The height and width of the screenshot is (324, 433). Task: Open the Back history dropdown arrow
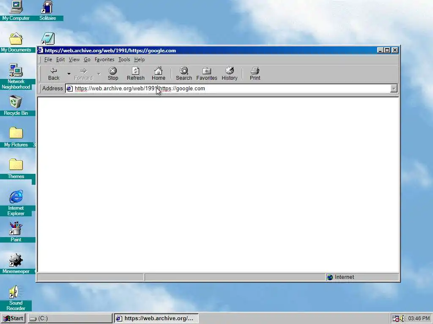[69, 74]
